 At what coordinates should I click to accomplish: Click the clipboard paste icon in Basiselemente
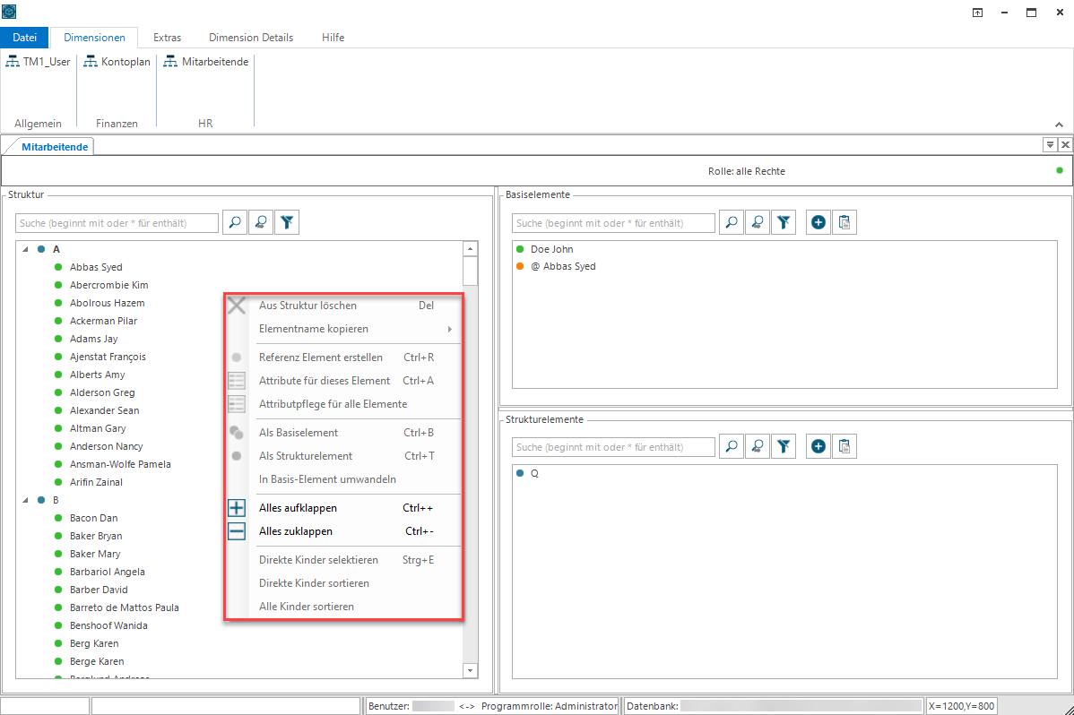(844, 222)
